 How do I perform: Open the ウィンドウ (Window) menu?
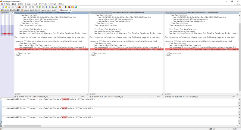[x=52, y=4]
